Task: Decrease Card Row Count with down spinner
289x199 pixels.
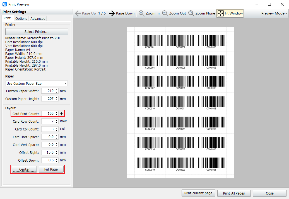Action: (x=57, y=122)
